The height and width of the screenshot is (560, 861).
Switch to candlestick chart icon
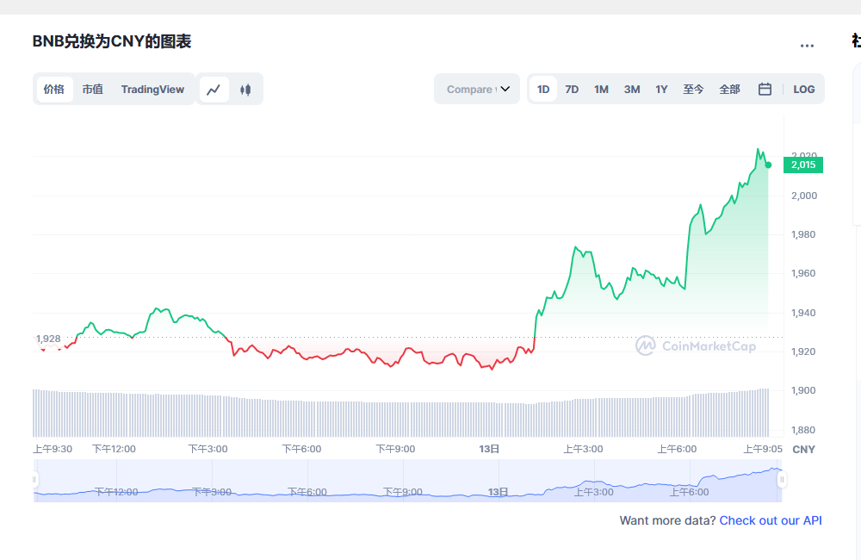[x=245, y=90]
